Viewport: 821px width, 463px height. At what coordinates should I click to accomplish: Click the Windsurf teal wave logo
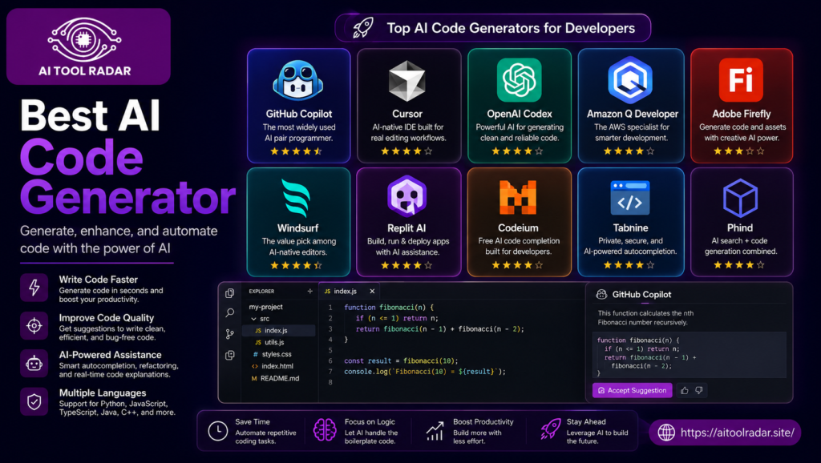pos(297,198)
